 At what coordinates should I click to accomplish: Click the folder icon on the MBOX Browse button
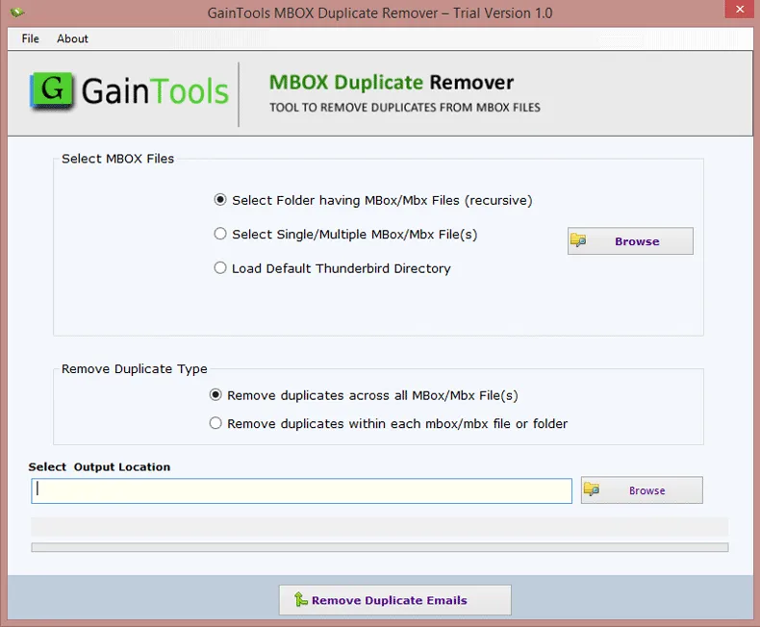pyautogui.click(x=578, y=241)
